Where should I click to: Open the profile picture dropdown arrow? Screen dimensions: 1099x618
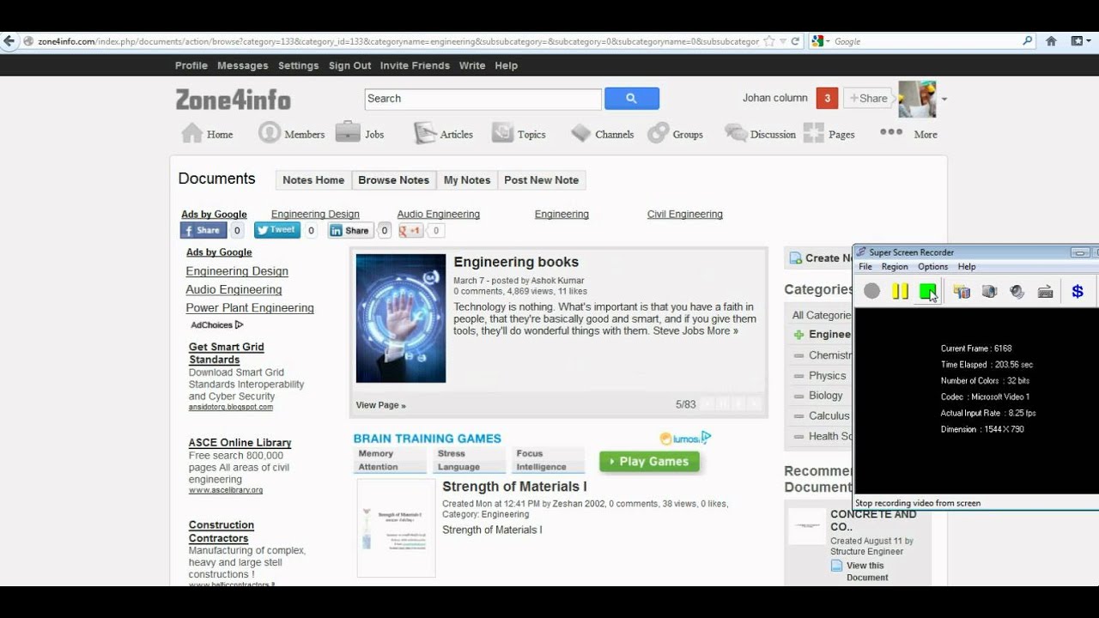944,100
